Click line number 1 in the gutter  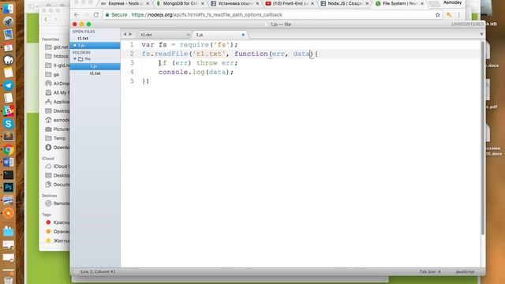(132, 44)
